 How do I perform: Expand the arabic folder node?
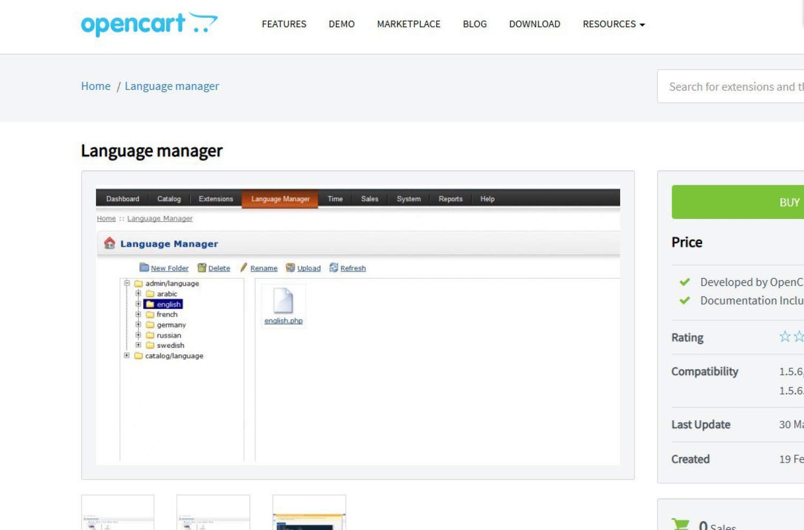coord(138,293)
